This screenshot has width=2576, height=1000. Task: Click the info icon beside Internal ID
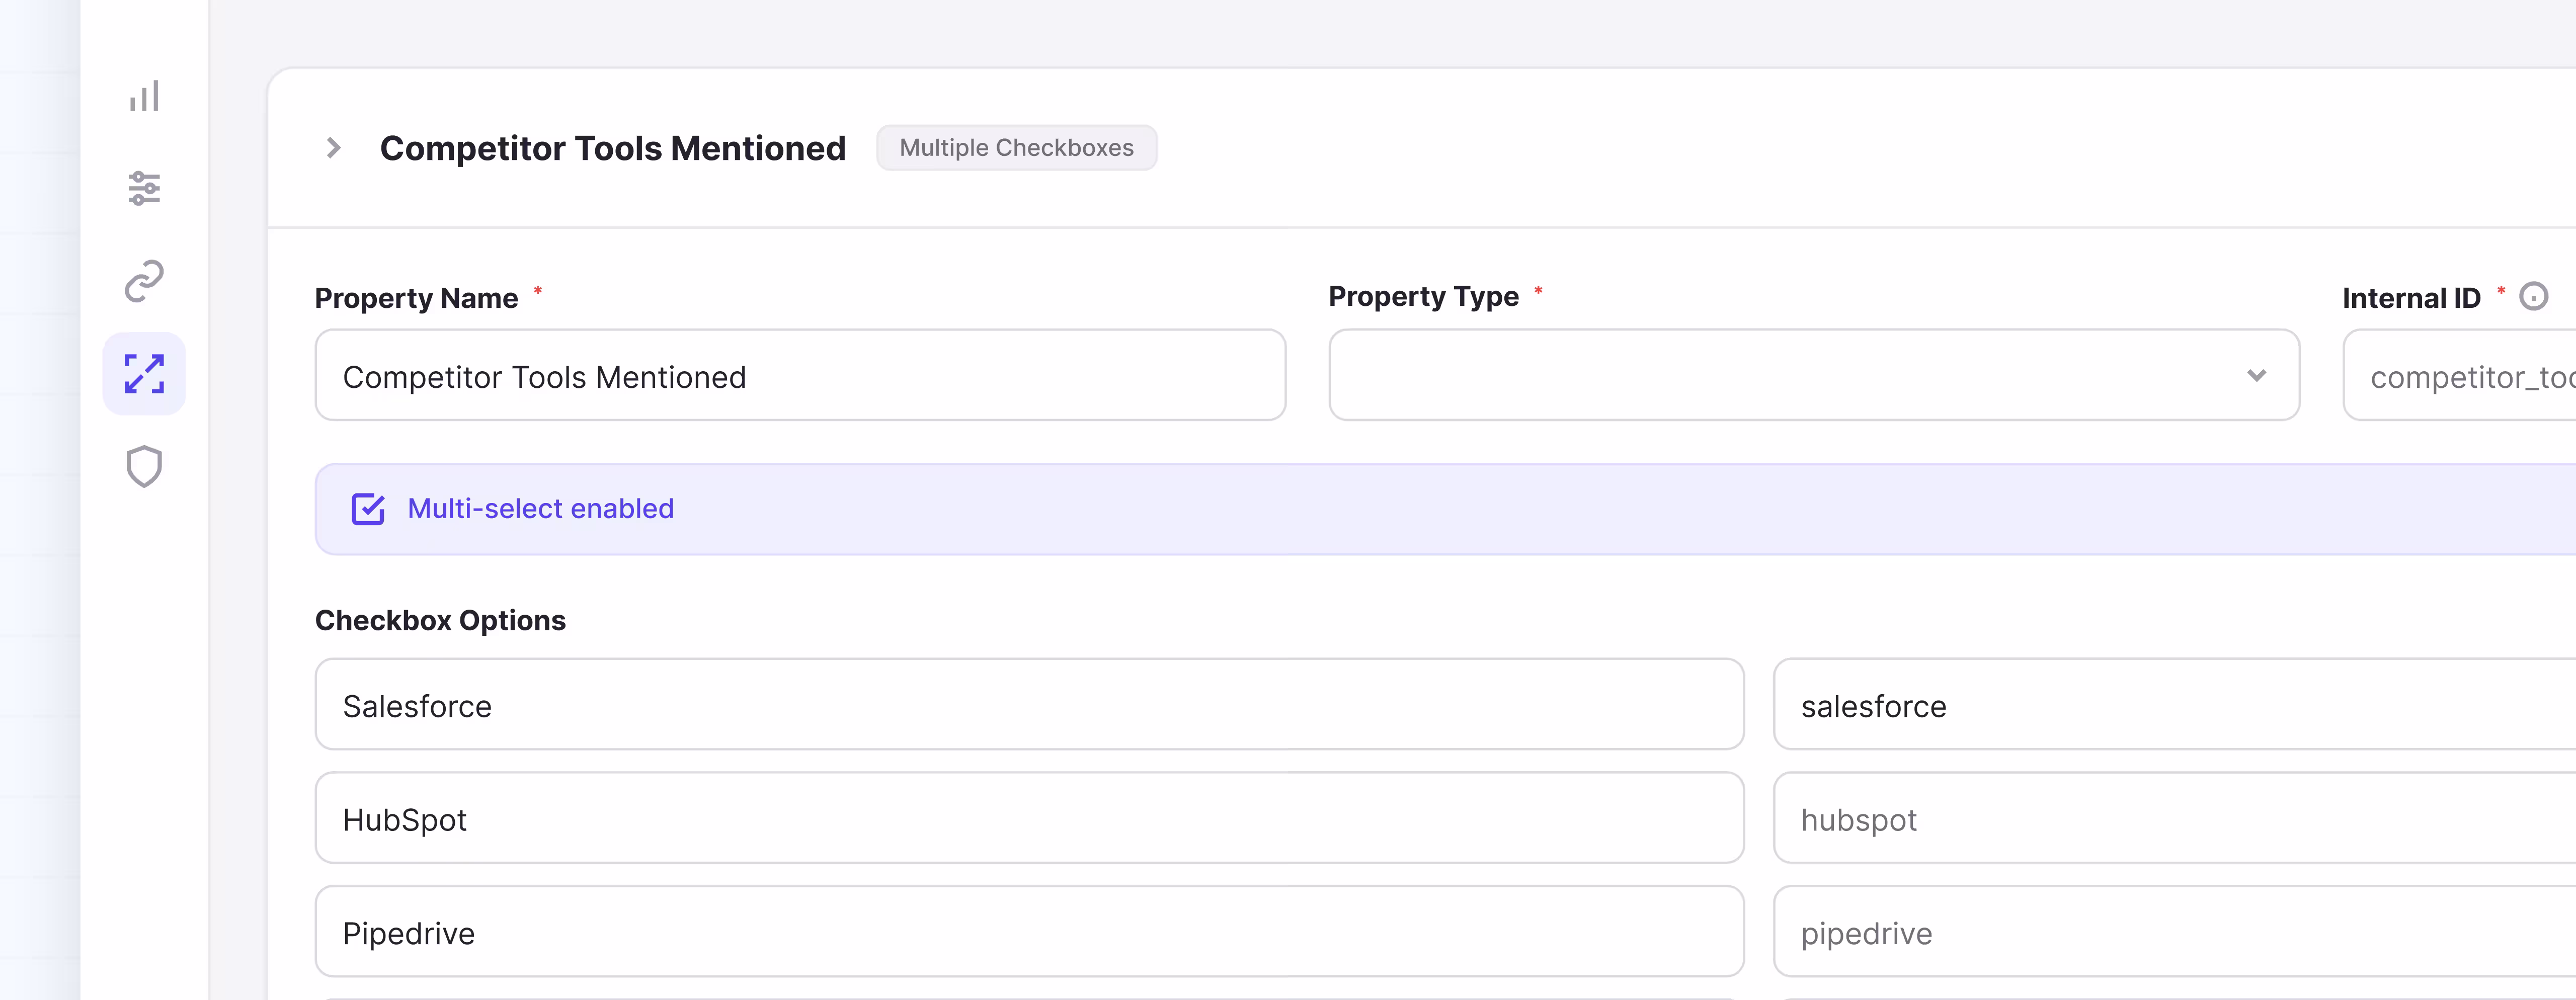click(2533, 296)
